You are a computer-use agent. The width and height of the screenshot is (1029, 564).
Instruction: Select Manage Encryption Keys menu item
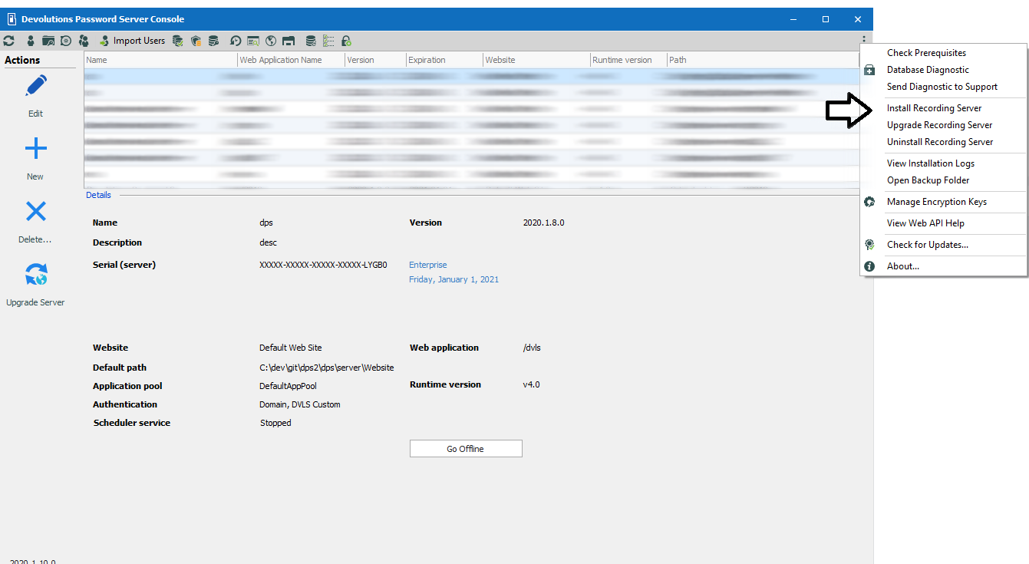click(936, 202)
